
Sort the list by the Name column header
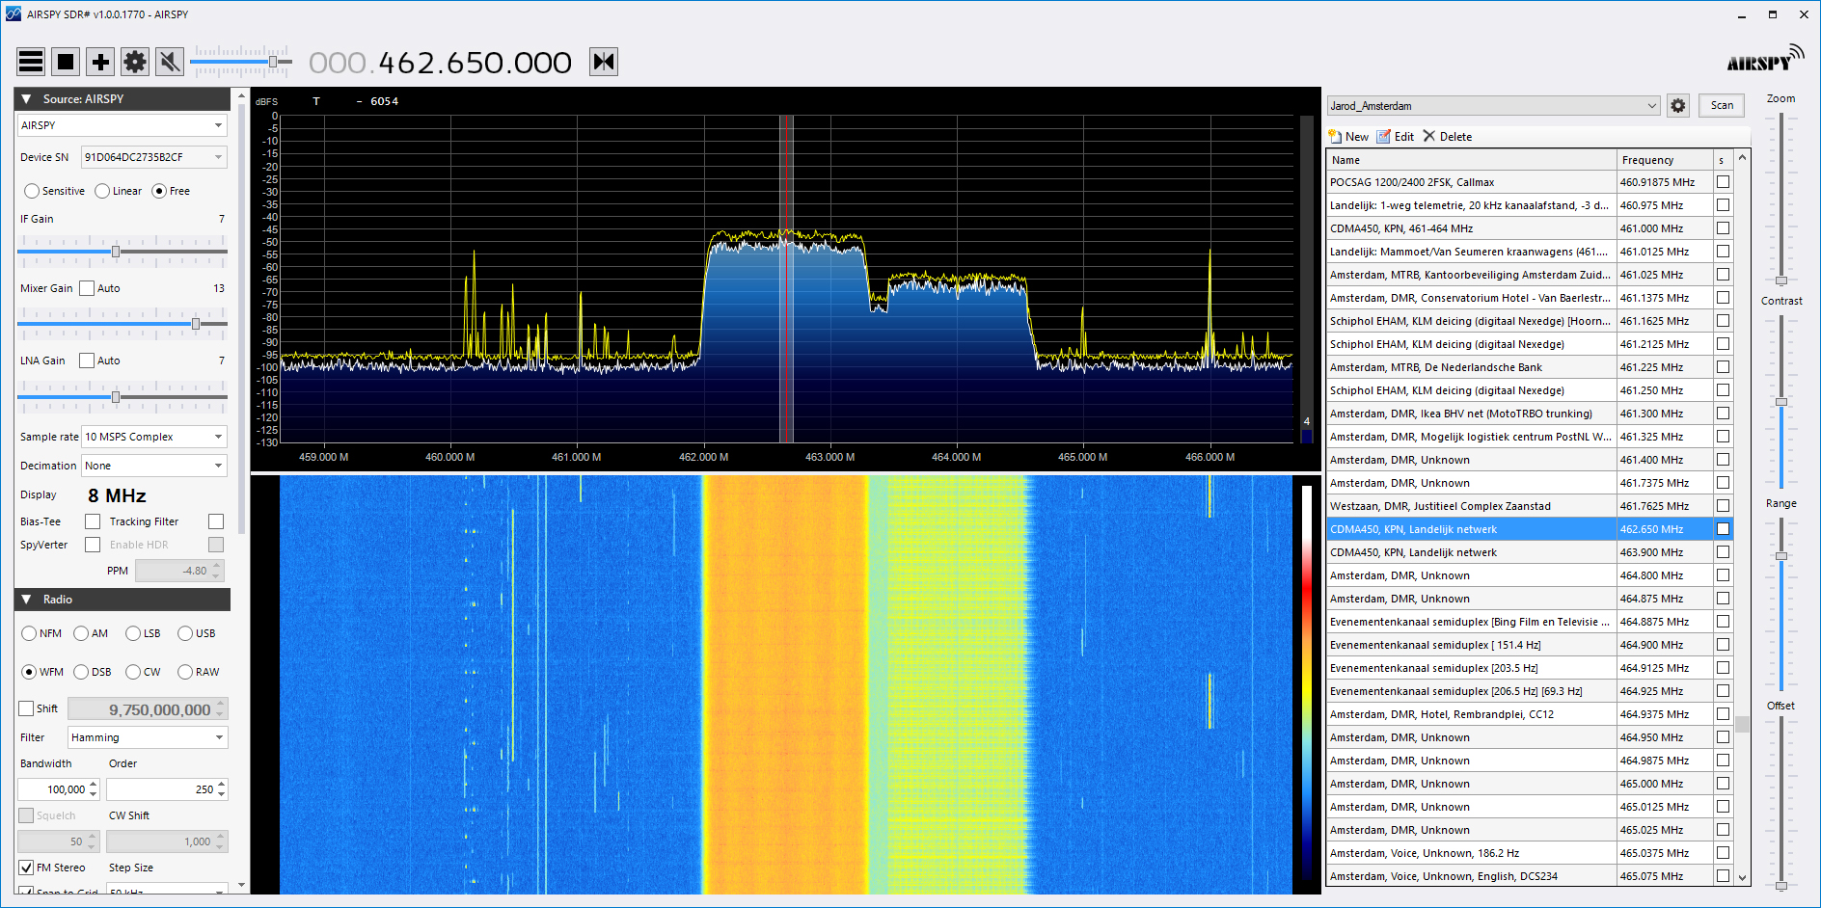[x=1472, y=160]
